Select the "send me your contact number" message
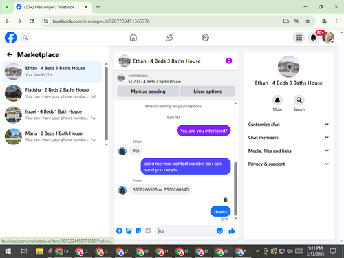The height and width of the screenshot is (258, 344). point(186,166)
